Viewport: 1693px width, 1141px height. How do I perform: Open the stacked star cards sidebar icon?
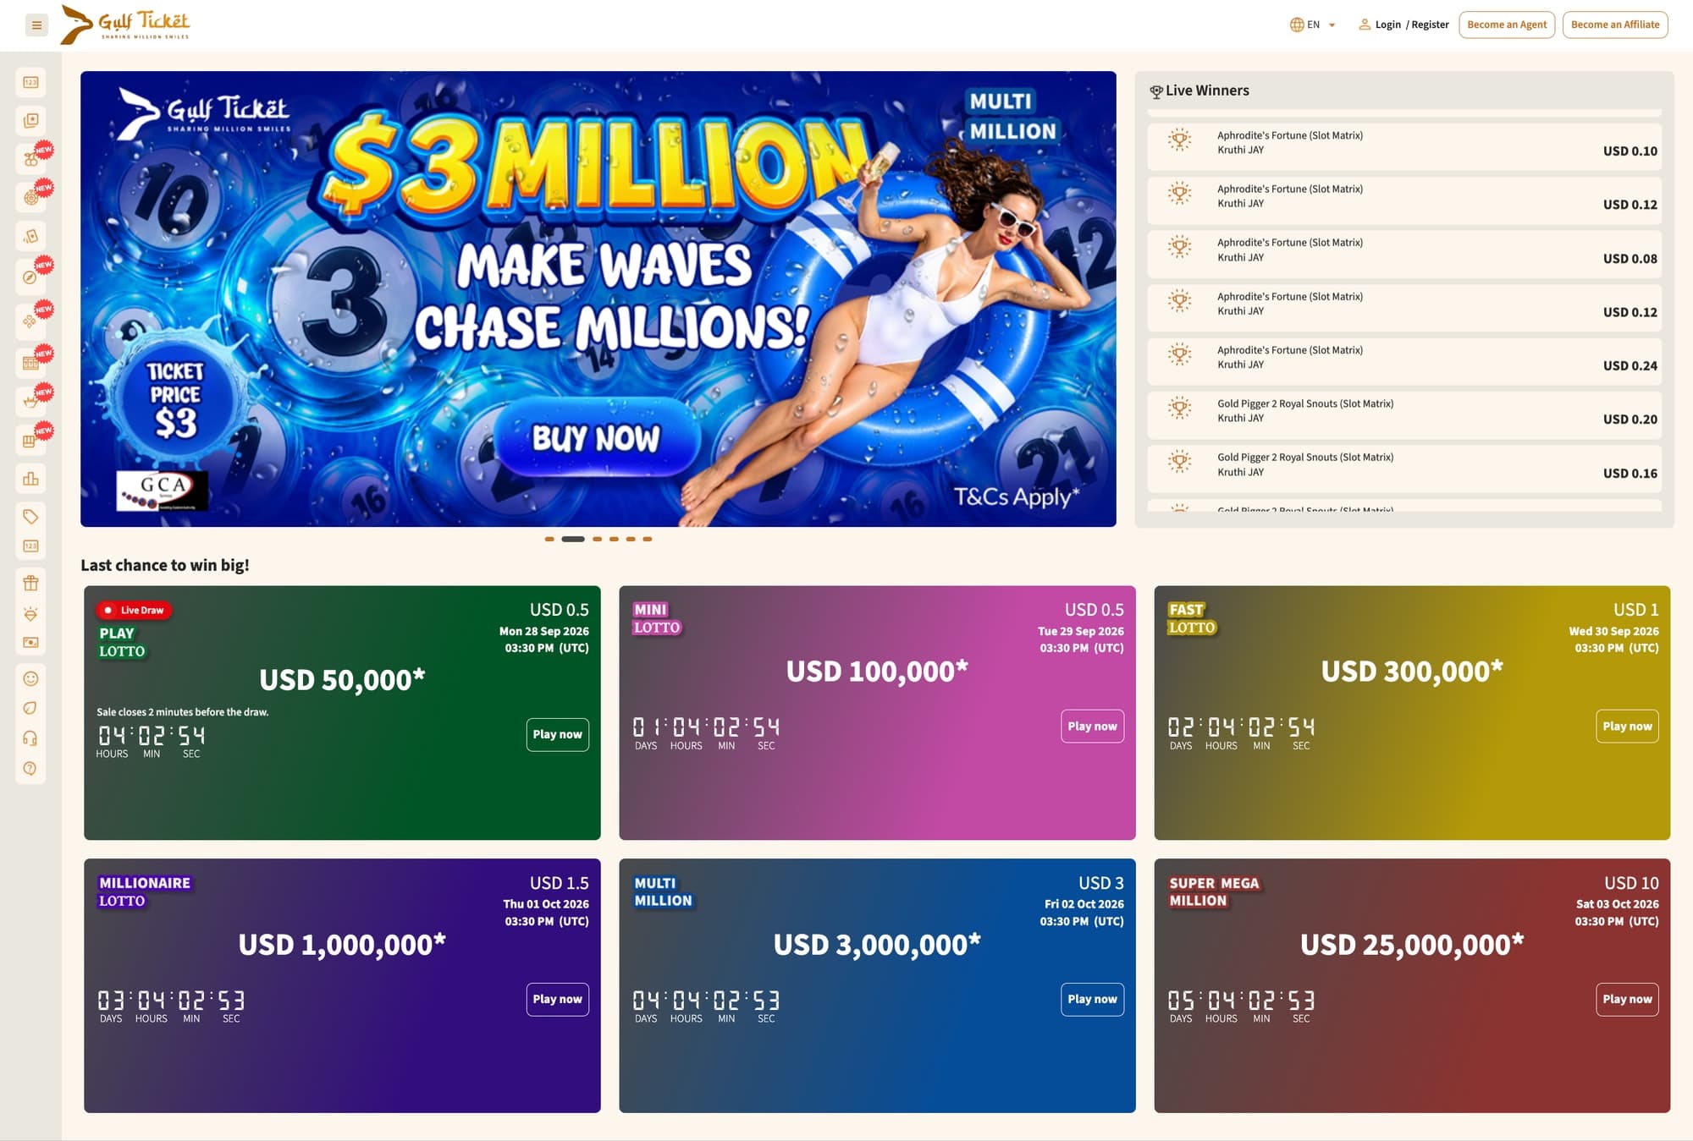(30, 120)
